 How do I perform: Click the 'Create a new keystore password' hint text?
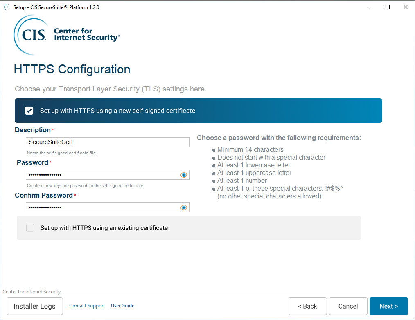click(86, 186)
